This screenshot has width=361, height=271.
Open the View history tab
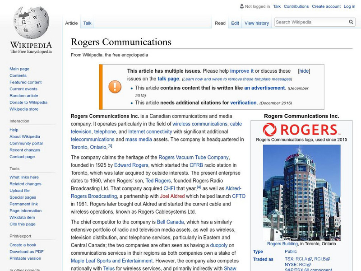pyautogui.click(x=257, y=23)
